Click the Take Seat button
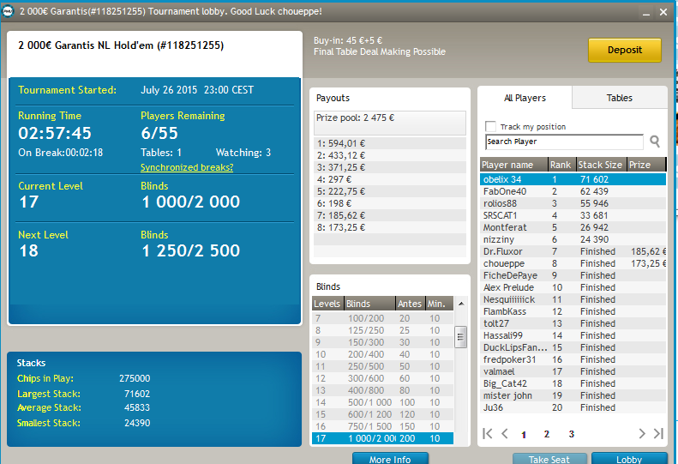 [x=549, y=458]
